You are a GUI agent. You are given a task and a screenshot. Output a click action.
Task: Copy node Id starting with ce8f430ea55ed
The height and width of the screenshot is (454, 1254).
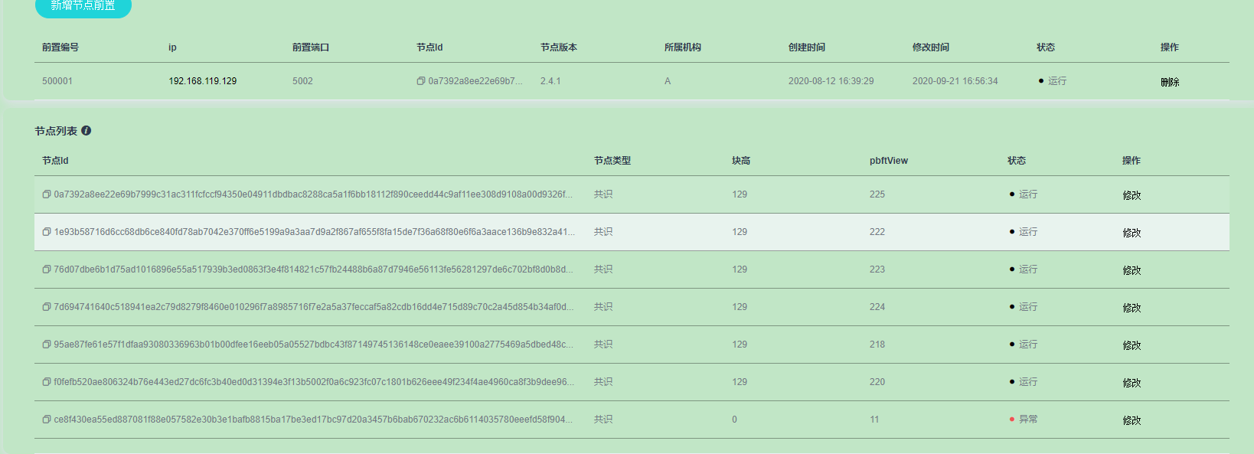click(x=46, y=420)
